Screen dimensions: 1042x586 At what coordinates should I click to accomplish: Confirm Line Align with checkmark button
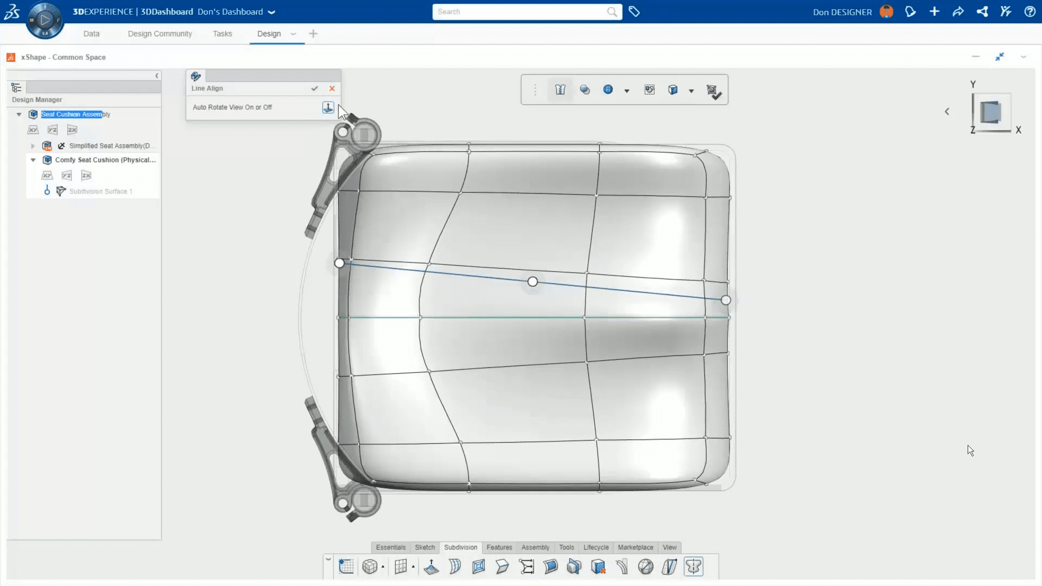[x=315, y=88]
